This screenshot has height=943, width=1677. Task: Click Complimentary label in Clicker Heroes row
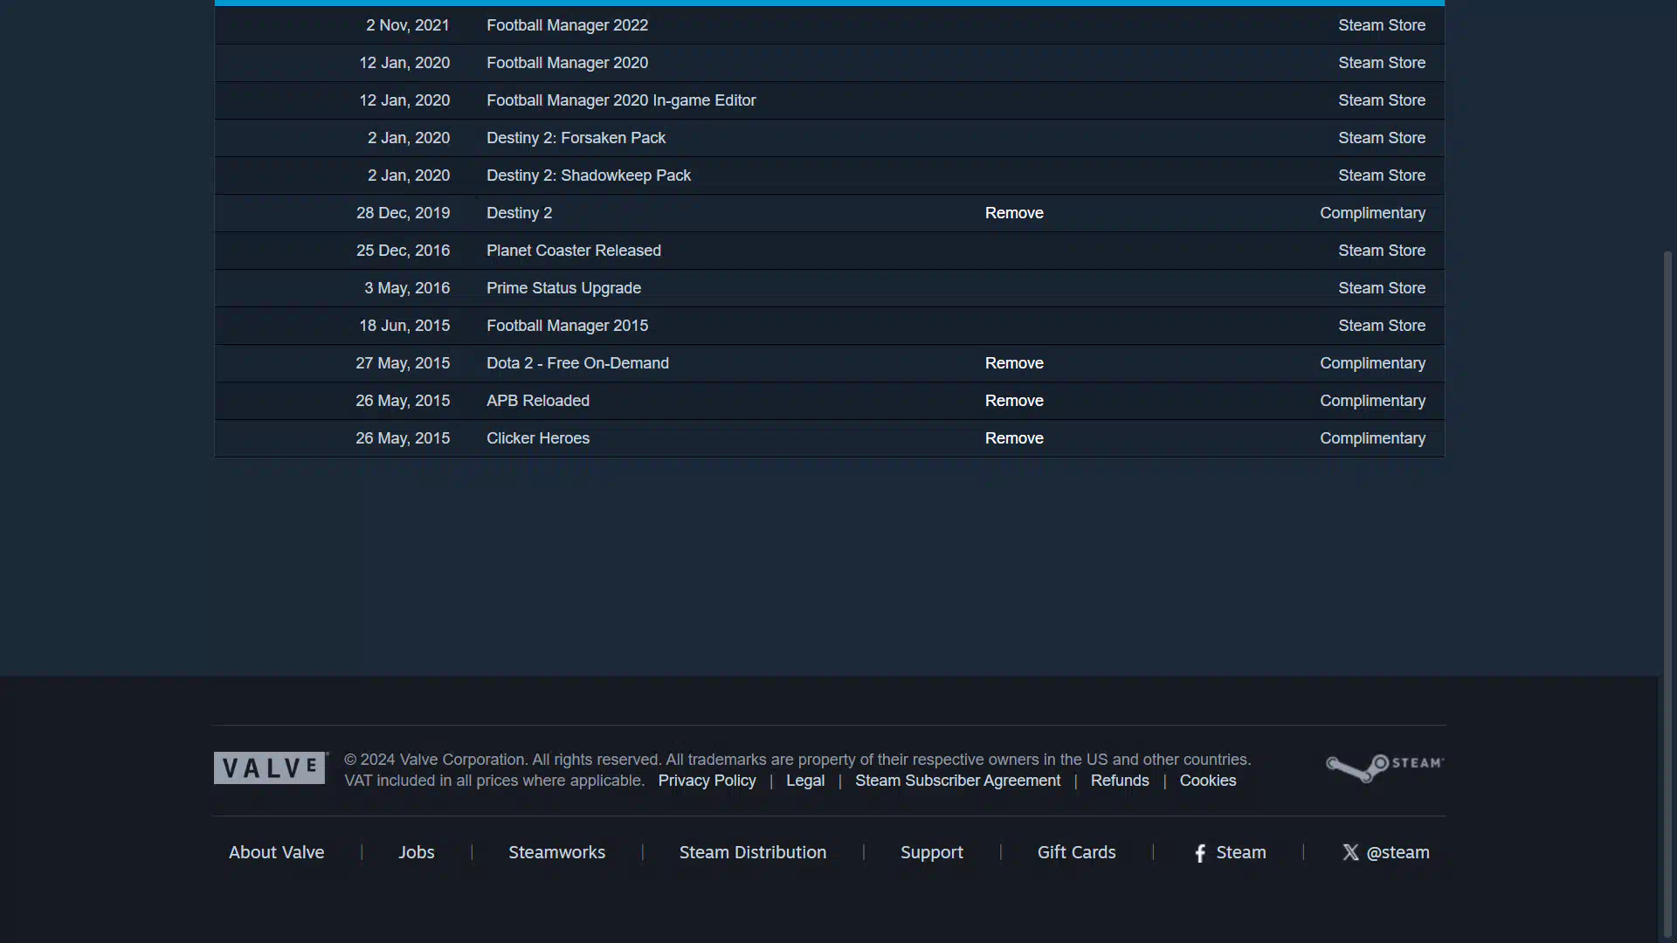click(x=1372, y=438)
